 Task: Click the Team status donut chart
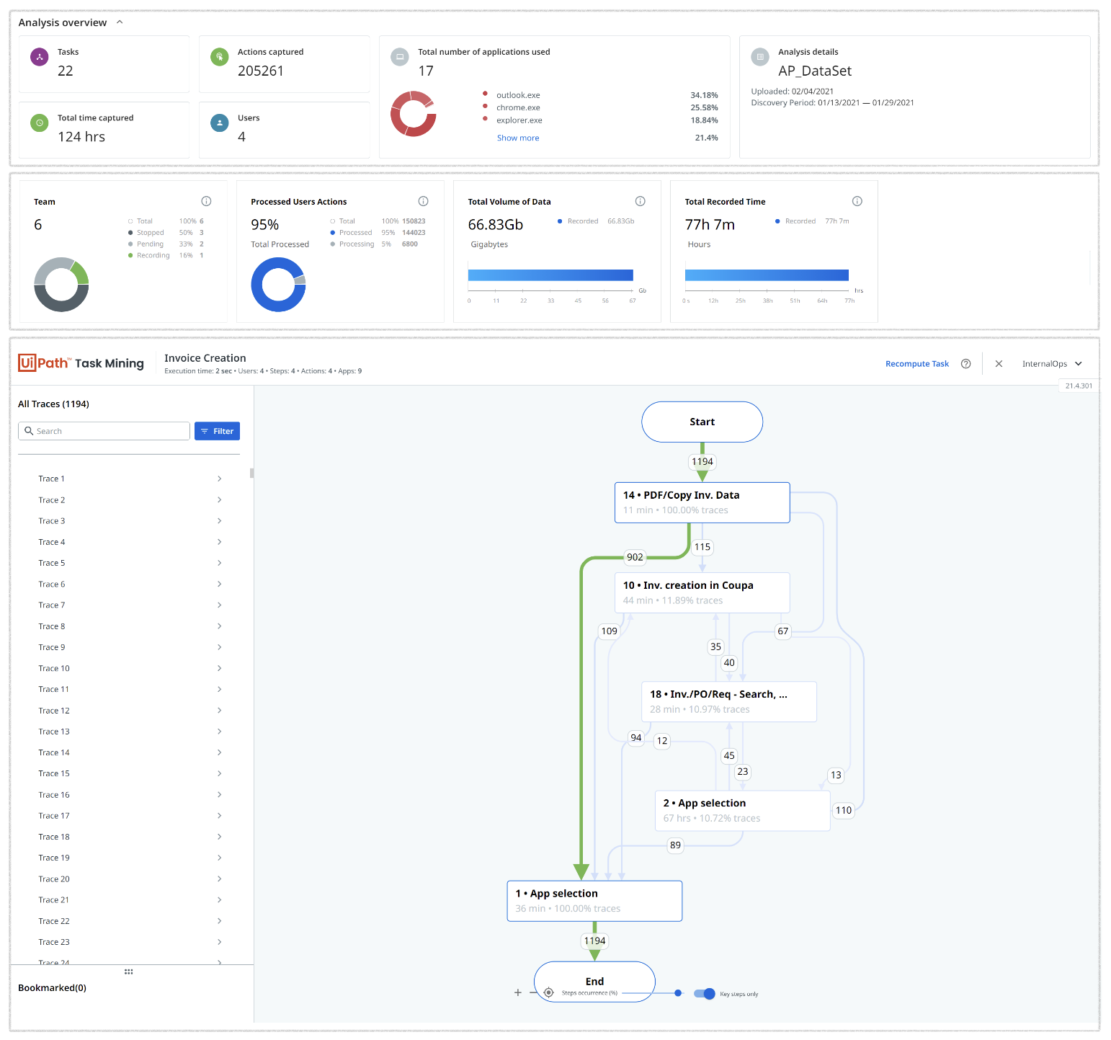point(61,285)
